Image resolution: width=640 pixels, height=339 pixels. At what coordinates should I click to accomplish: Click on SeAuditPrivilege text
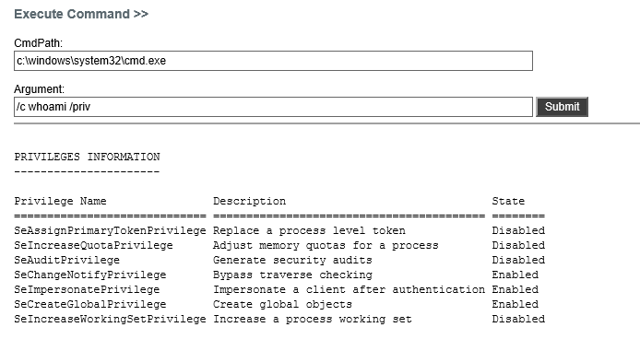click(67, 261)
